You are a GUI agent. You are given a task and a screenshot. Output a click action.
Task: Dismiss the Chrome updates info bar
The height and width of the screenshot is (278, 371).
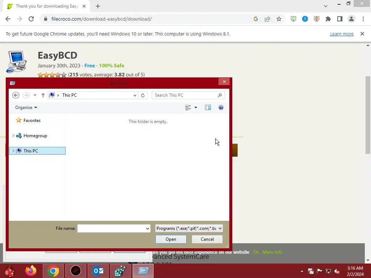click(x=362, y=34)
